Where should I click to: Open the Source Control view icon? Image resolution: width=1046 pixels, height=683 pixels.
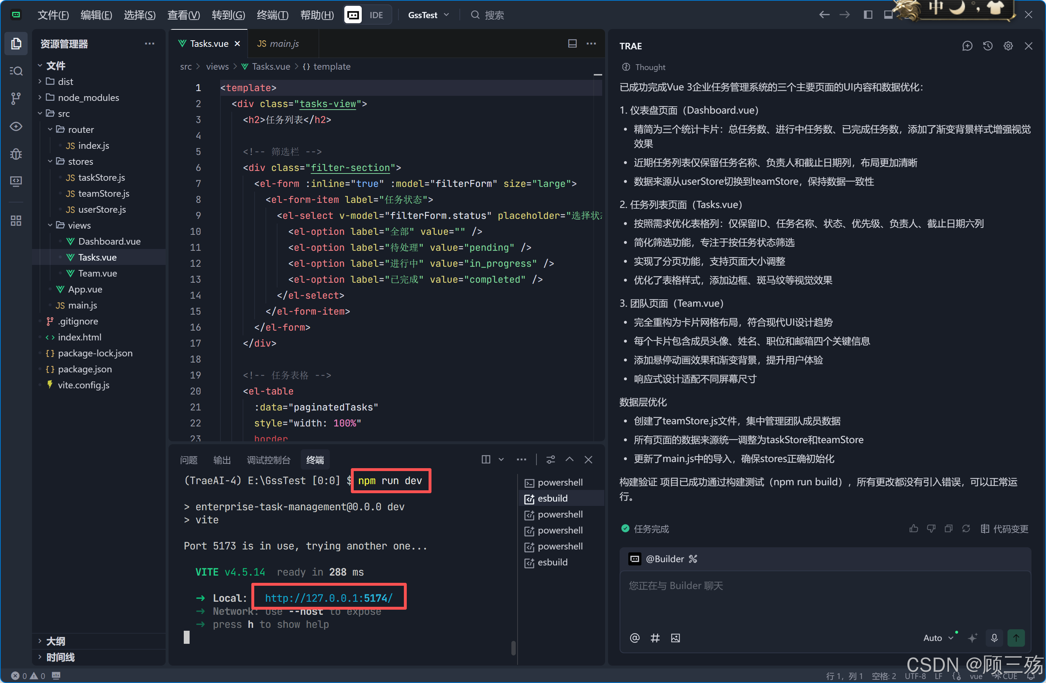(x=16, y=98)
